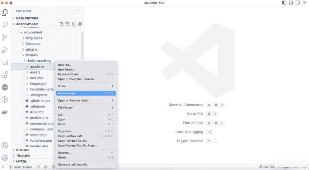The width and height of the screenshot is (309, 170).
Task: Open functions.php from the file tree
Action: [x=41, y=141]
